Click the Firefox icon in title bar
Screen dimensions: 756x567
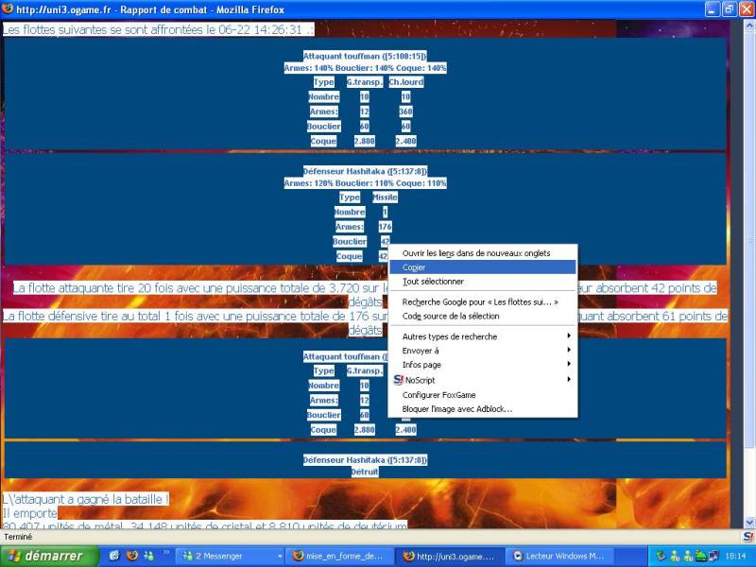click(8, 9)
